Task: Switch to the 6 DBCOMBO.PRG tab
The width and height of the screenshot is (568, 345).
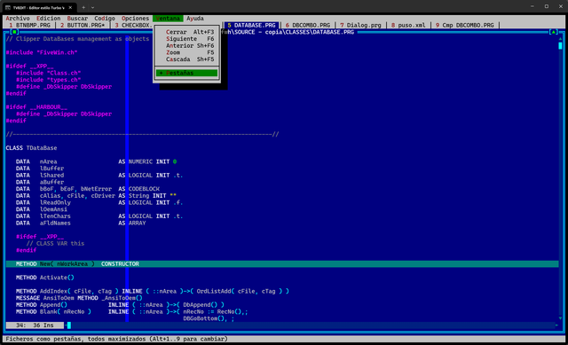Action: (308, 25)
